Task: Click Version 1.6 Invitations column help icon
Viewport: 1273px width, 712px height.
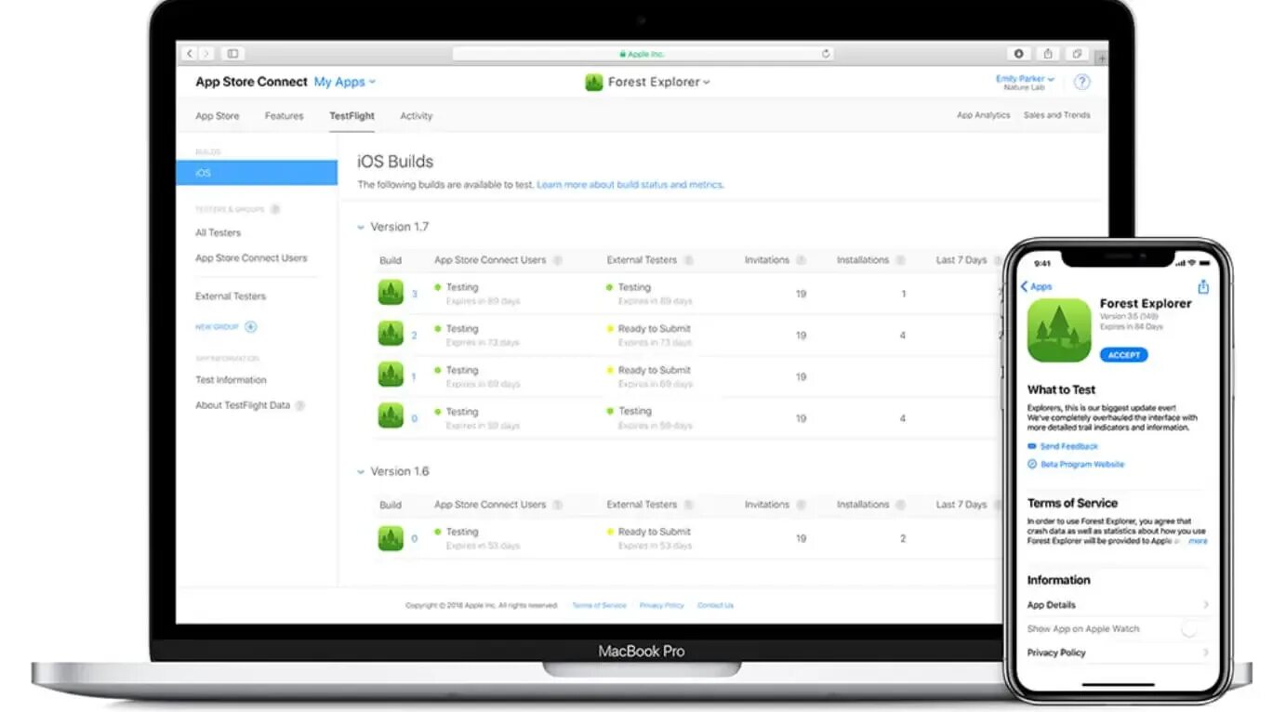Action: [801, 505]
